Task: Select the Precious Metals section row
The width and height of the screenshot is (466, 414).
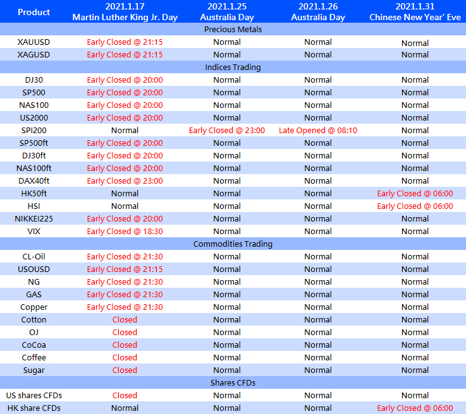Action: pyautogui.click(x=233, y=30)
